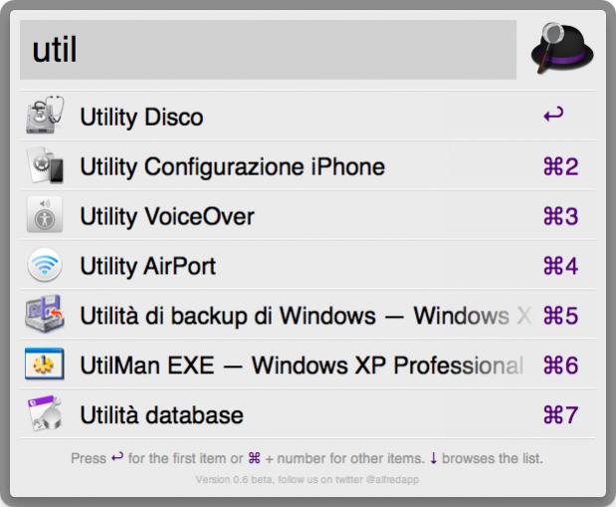Viewport: 616px width, 507px height.
Task: Click the VoiceOver accessibility icon
Action: click(45, 215)
